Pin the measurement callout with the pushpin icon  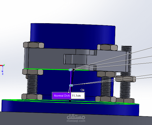click(82, 90)
